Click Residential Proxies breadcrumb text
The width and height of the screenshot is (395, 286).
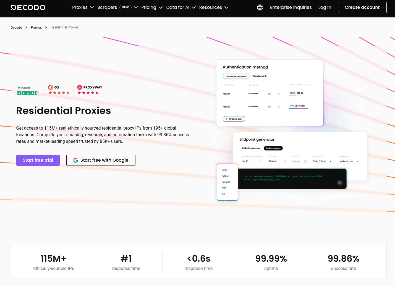(65, 27)
